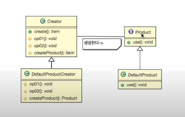The height and width of the screenshot is (117, 185).
Task: Select op01(): void in DefaultProductCreator
Action: point(41,84)
